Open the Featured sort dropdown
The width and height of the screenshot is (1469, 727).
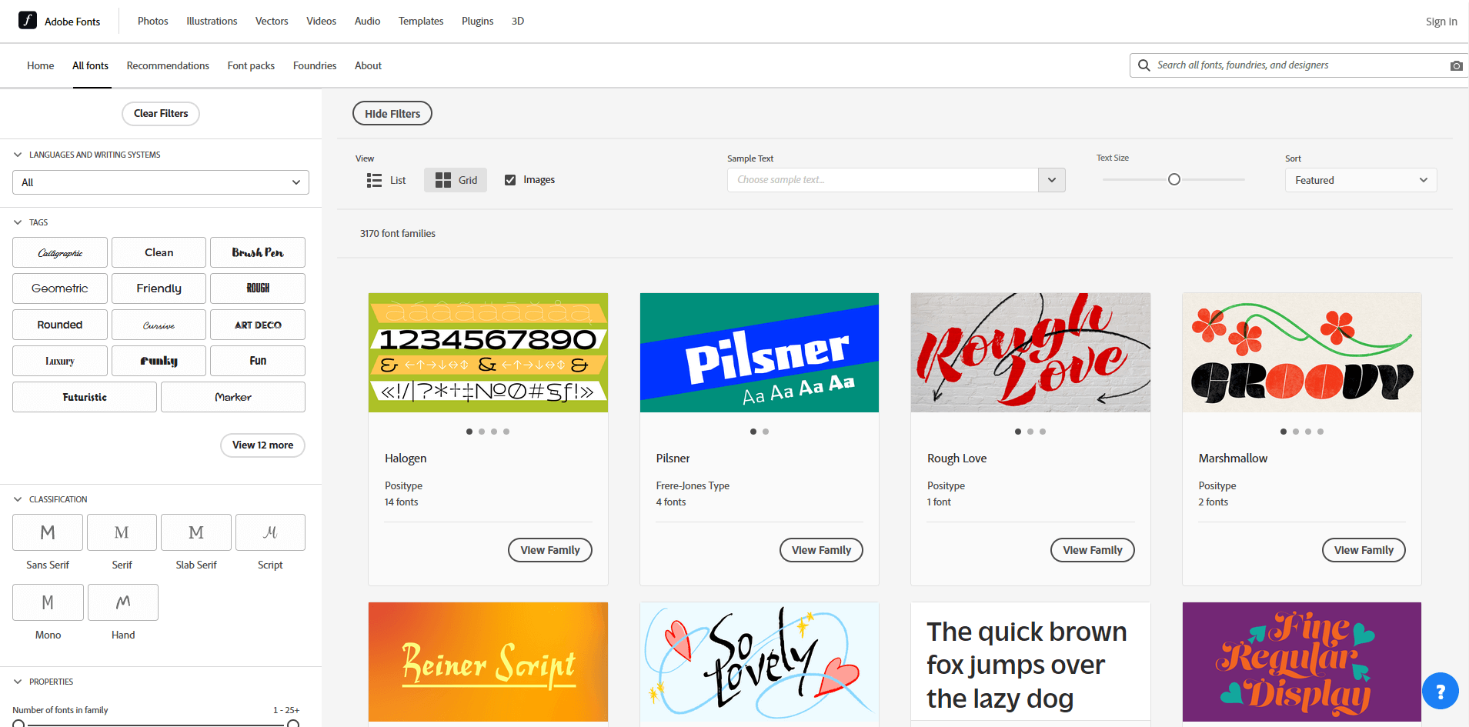[x=1360, y=179]
